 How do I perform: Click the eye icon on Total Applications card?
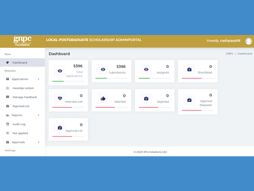(60, 71)
